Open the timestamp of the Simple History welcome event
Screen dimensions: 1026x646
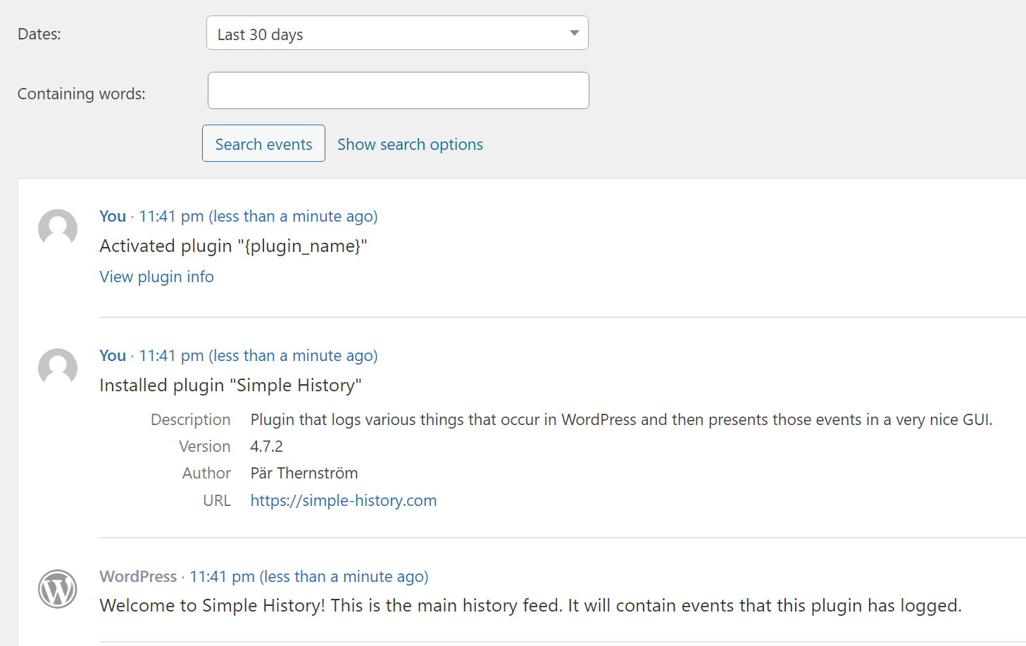[x=308, y=576]
